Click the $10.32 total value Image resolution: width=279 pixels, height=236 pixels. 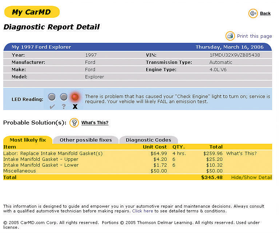coord(214,165)
